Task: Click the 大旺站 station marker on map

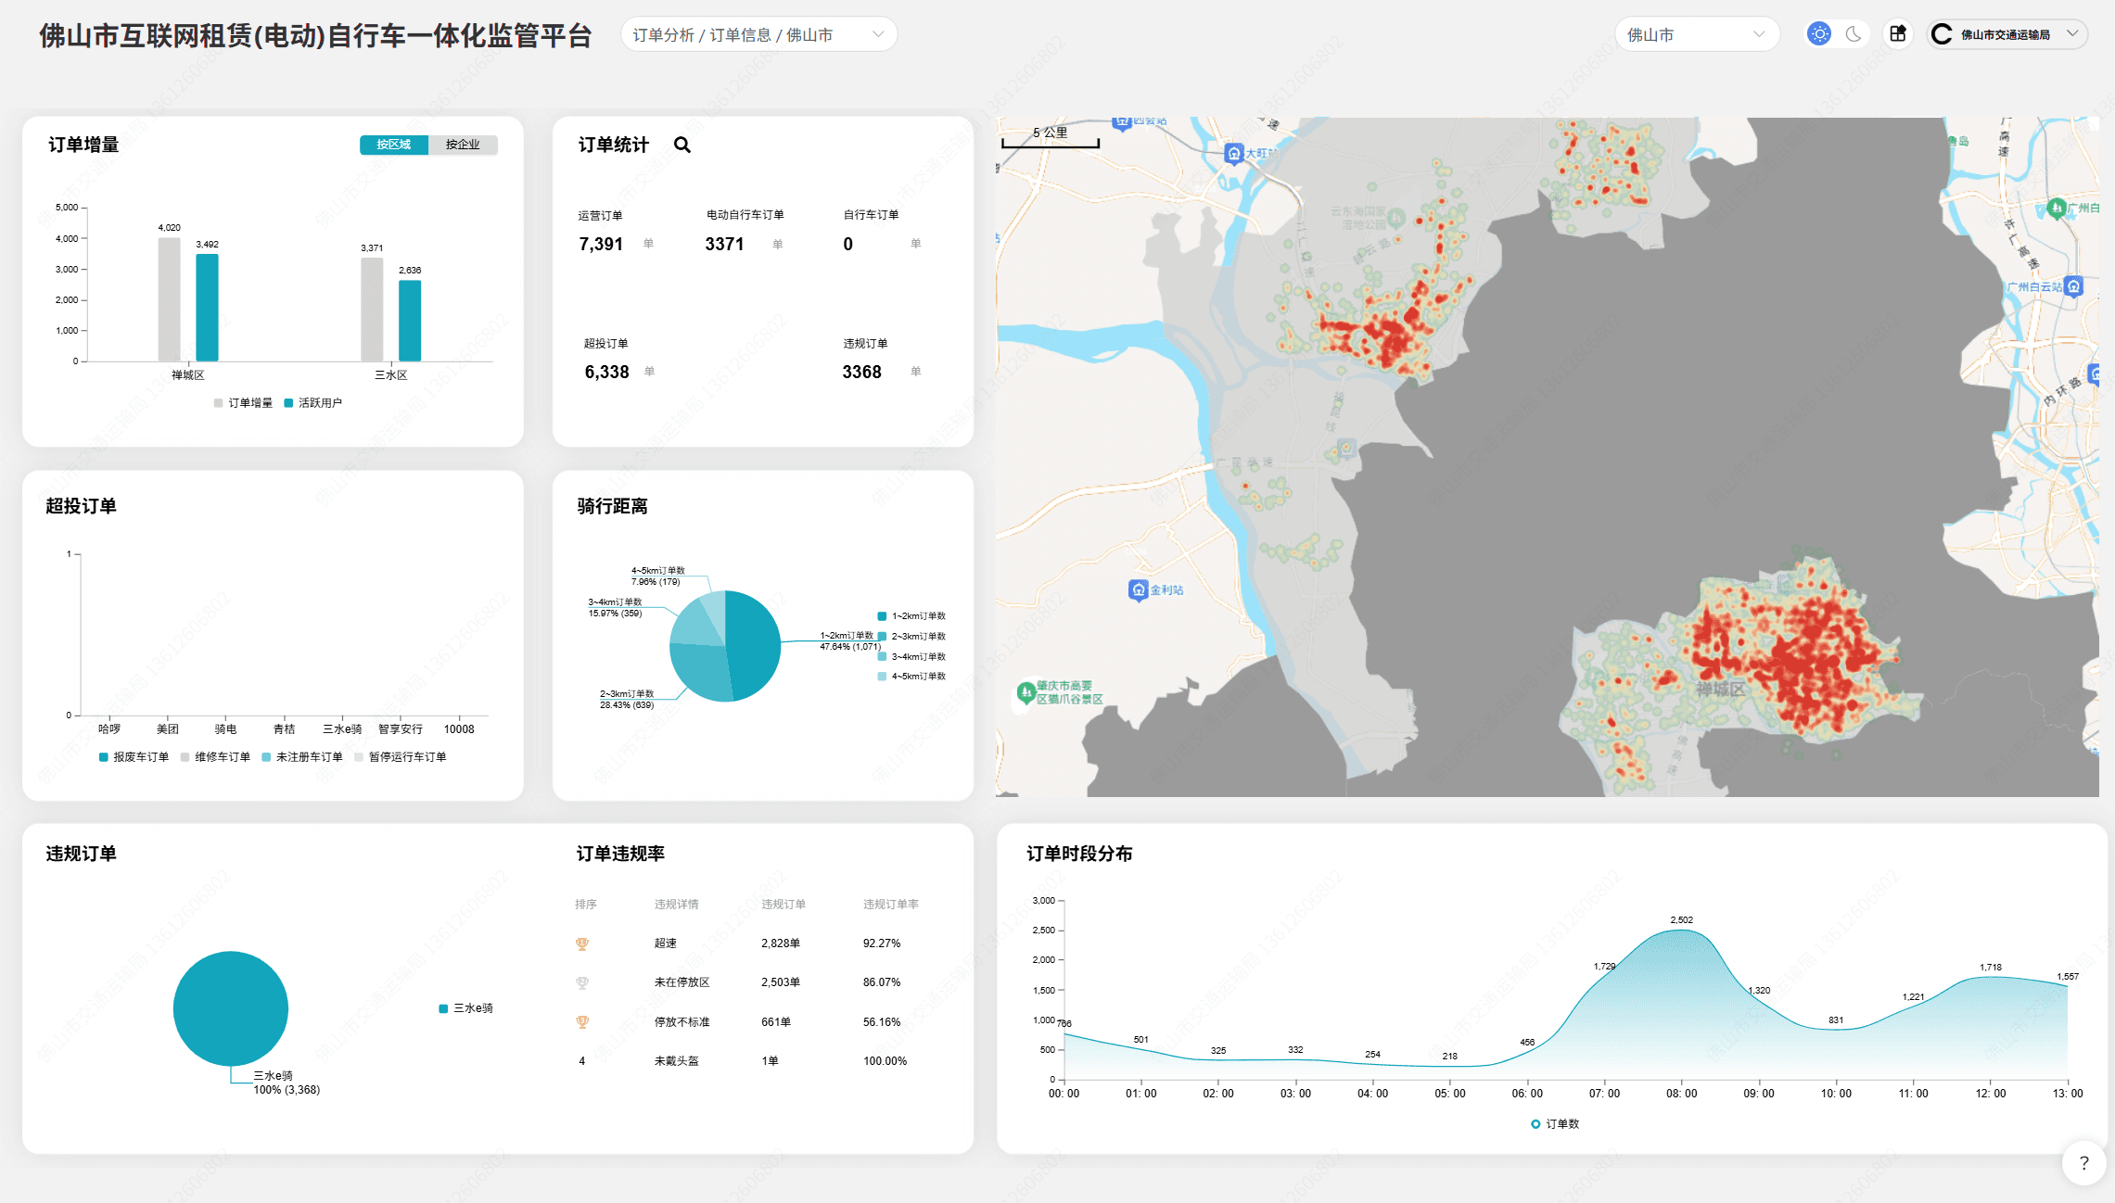Action: (x=1233, y=153)
